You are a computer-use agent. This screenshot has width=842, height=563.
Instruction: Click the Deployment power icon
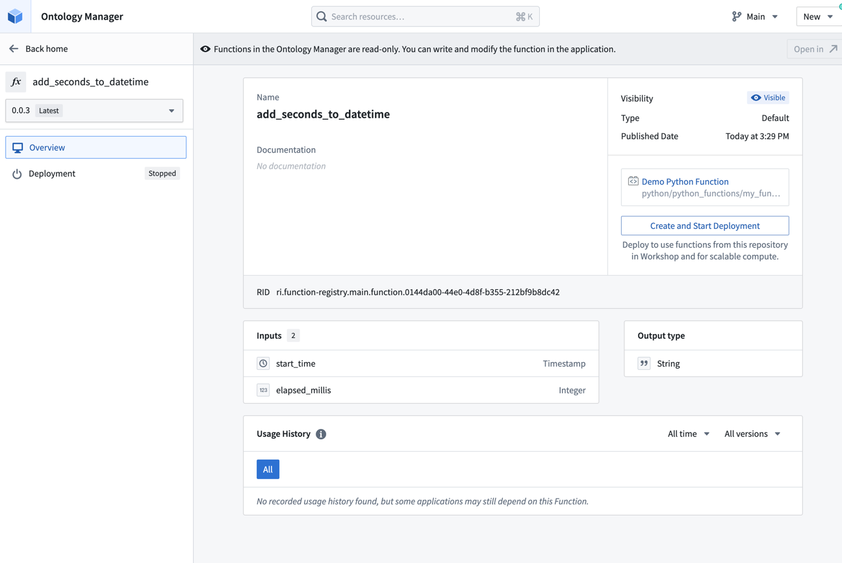[x=17, y=174]
